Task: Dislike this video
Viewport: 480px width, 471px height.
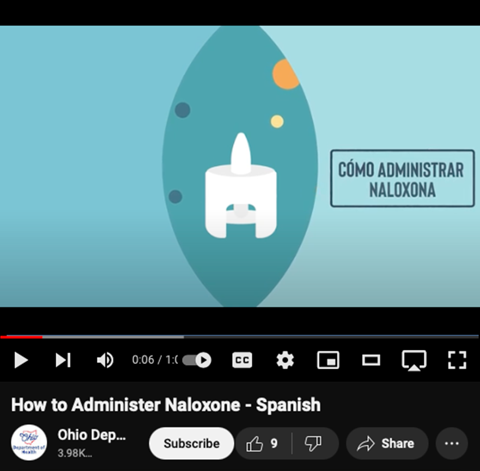Action: click(x=313, y=443)
